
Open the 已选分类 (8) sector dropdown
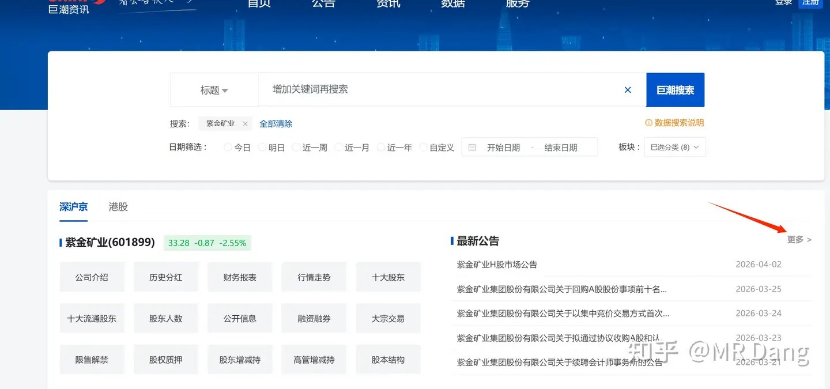[x=674, y=147]
